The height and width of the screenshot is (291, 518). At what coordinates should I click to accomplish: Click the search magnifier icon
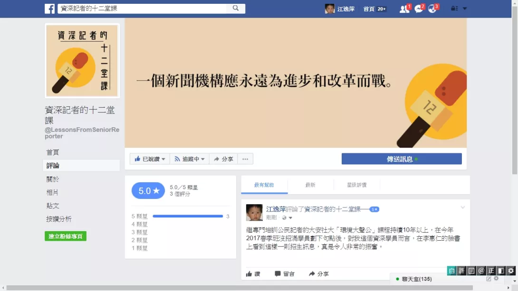click(x=236, y=8)
